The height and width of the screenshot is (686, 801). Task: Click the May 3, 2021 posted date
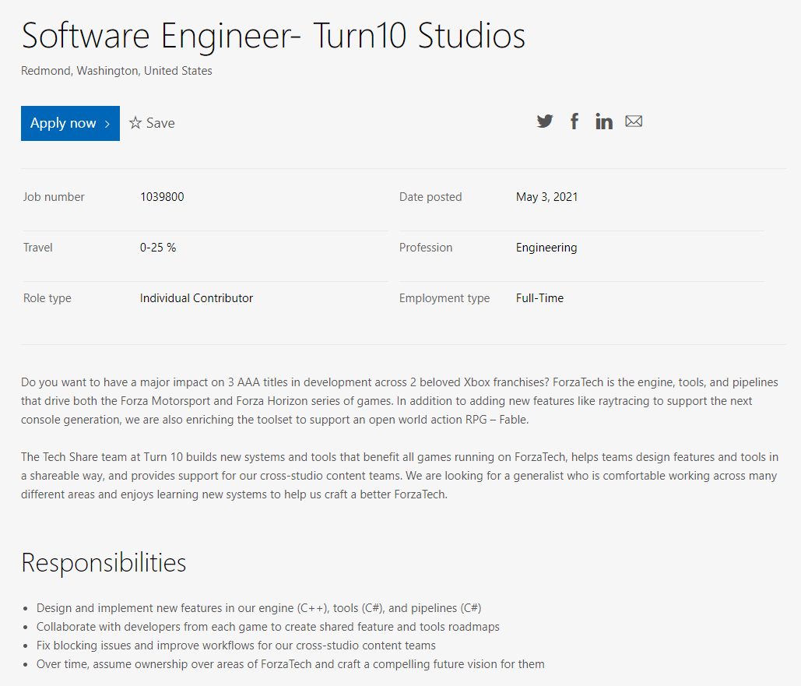546,197
